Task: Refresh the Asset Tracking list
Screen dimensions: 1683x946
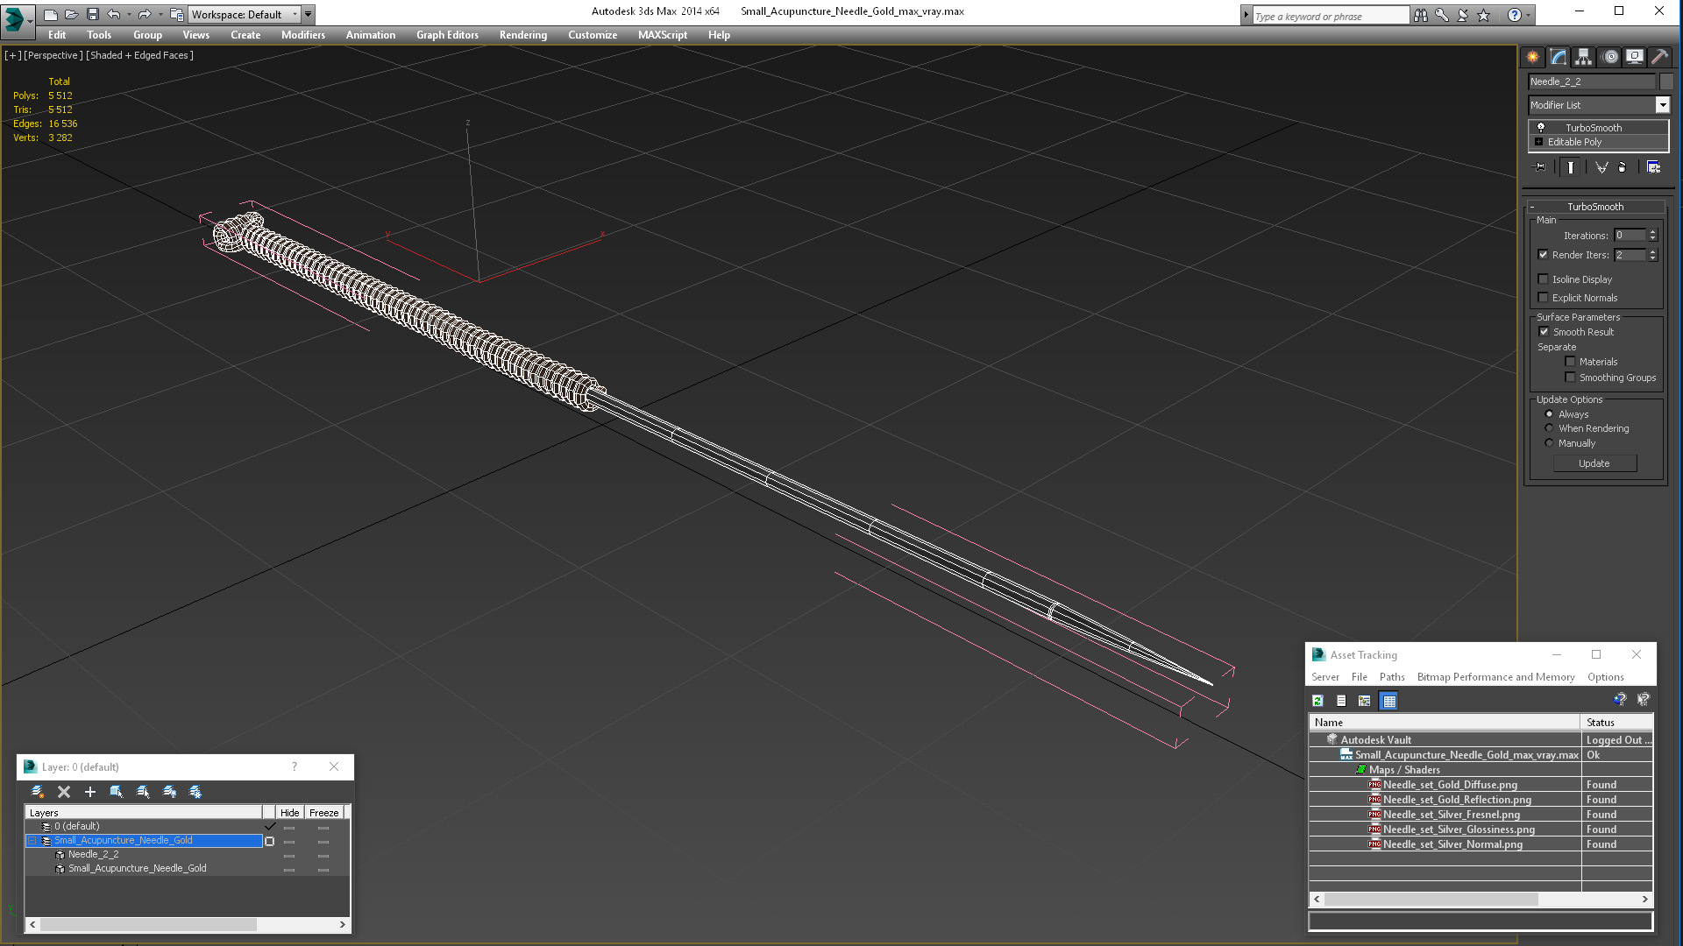Action: (1317, 701)
